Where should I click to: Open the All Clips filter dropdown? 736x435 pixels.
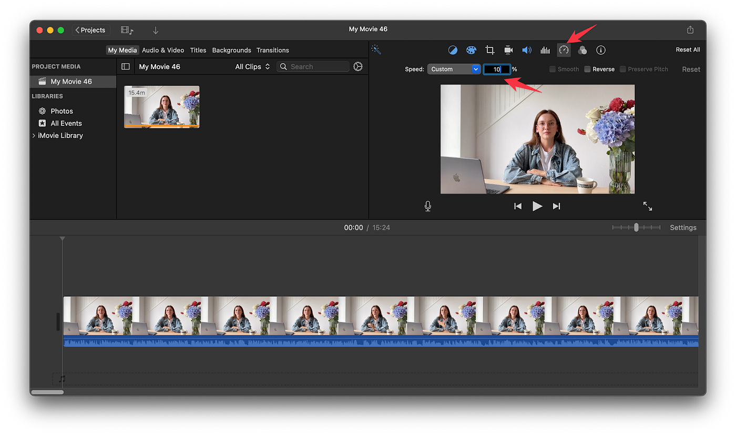252,66
